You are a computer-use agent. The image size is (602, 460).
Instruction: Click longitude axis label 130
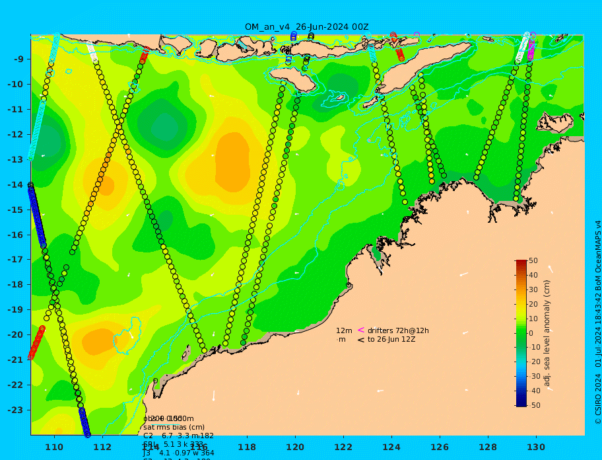[536, 447]
